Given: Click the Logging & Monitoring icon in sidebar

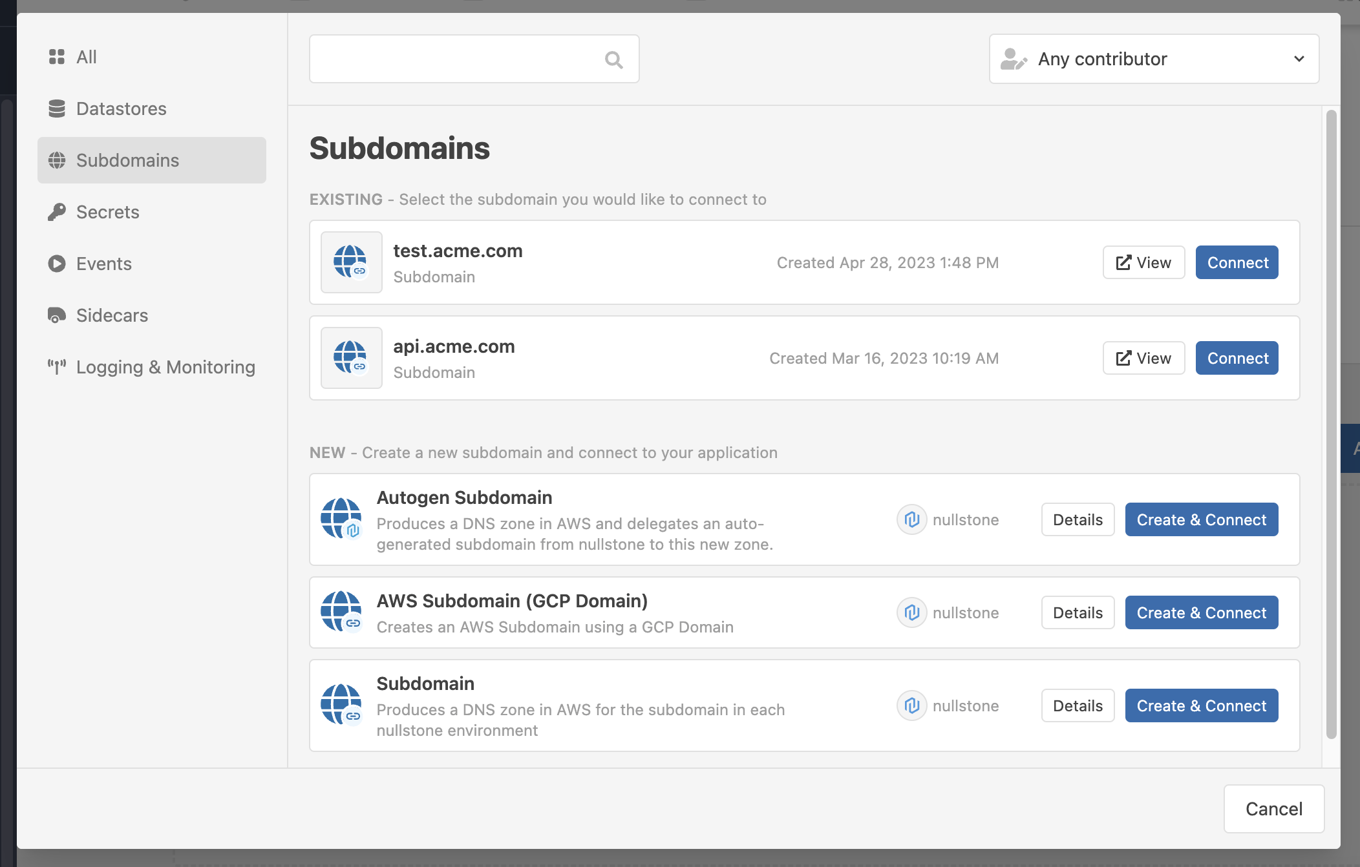Looking at the screenshot, I should coord(56,366).
